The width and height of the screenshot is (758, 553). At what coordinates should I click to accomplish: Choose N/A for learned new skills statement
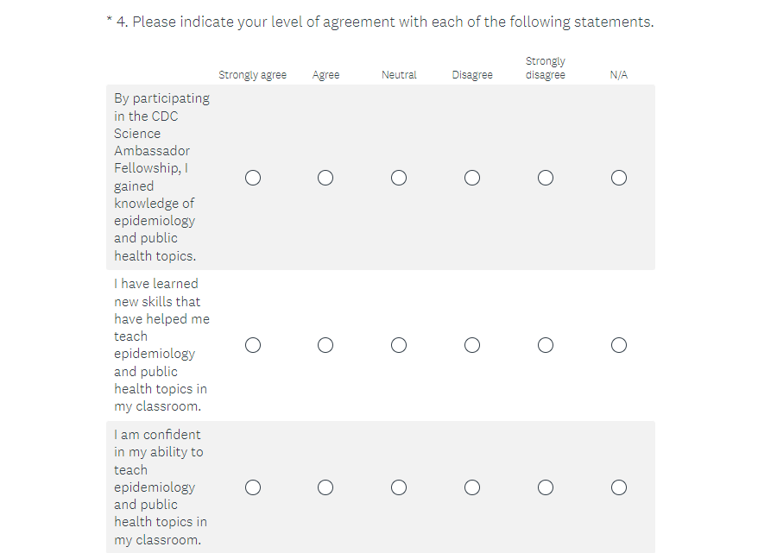tap(619, 345)
